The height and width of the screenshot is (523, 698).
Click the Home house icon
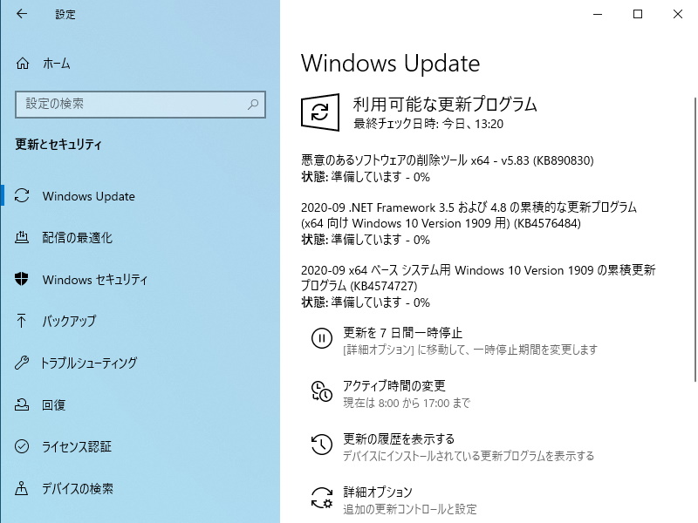coord(23,64)
